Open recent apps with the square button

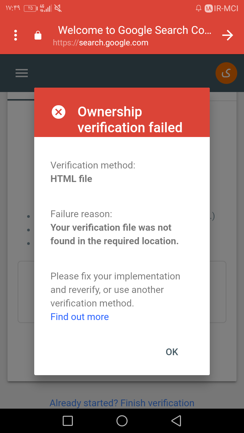coord(68,421)
